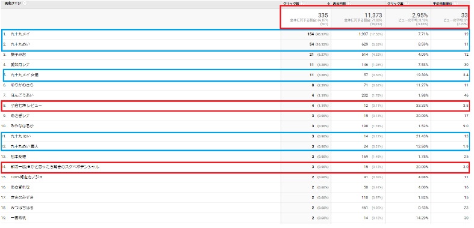The width and height of the screenshot is (474, 228).
Task: Click the total clicks value 335
Action: click(x=323, y=15)
